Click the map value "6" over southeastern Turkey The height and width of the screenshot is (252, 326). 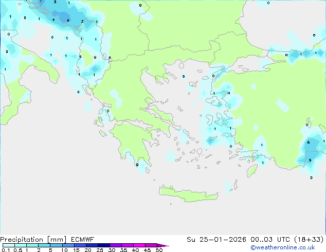point(309,142)
